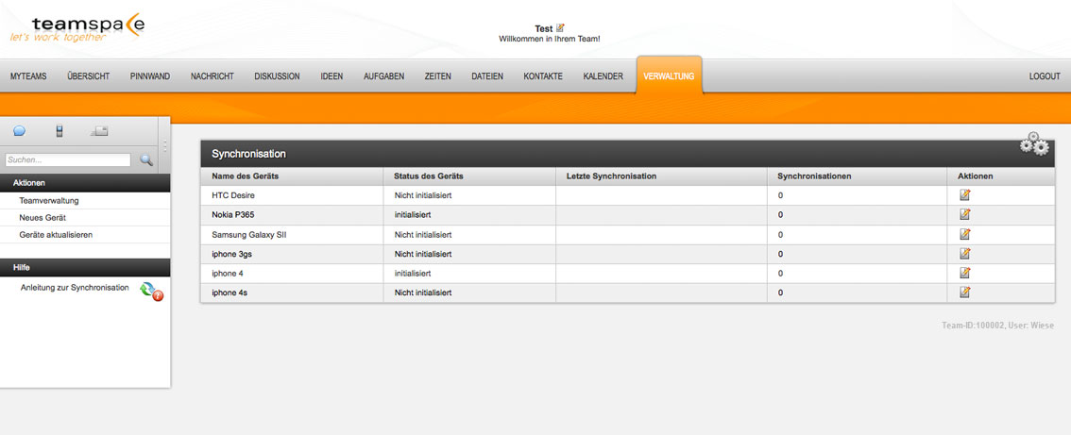1071x435 pixels.
Task: Open Neues Gerät action
Action: 42,218
